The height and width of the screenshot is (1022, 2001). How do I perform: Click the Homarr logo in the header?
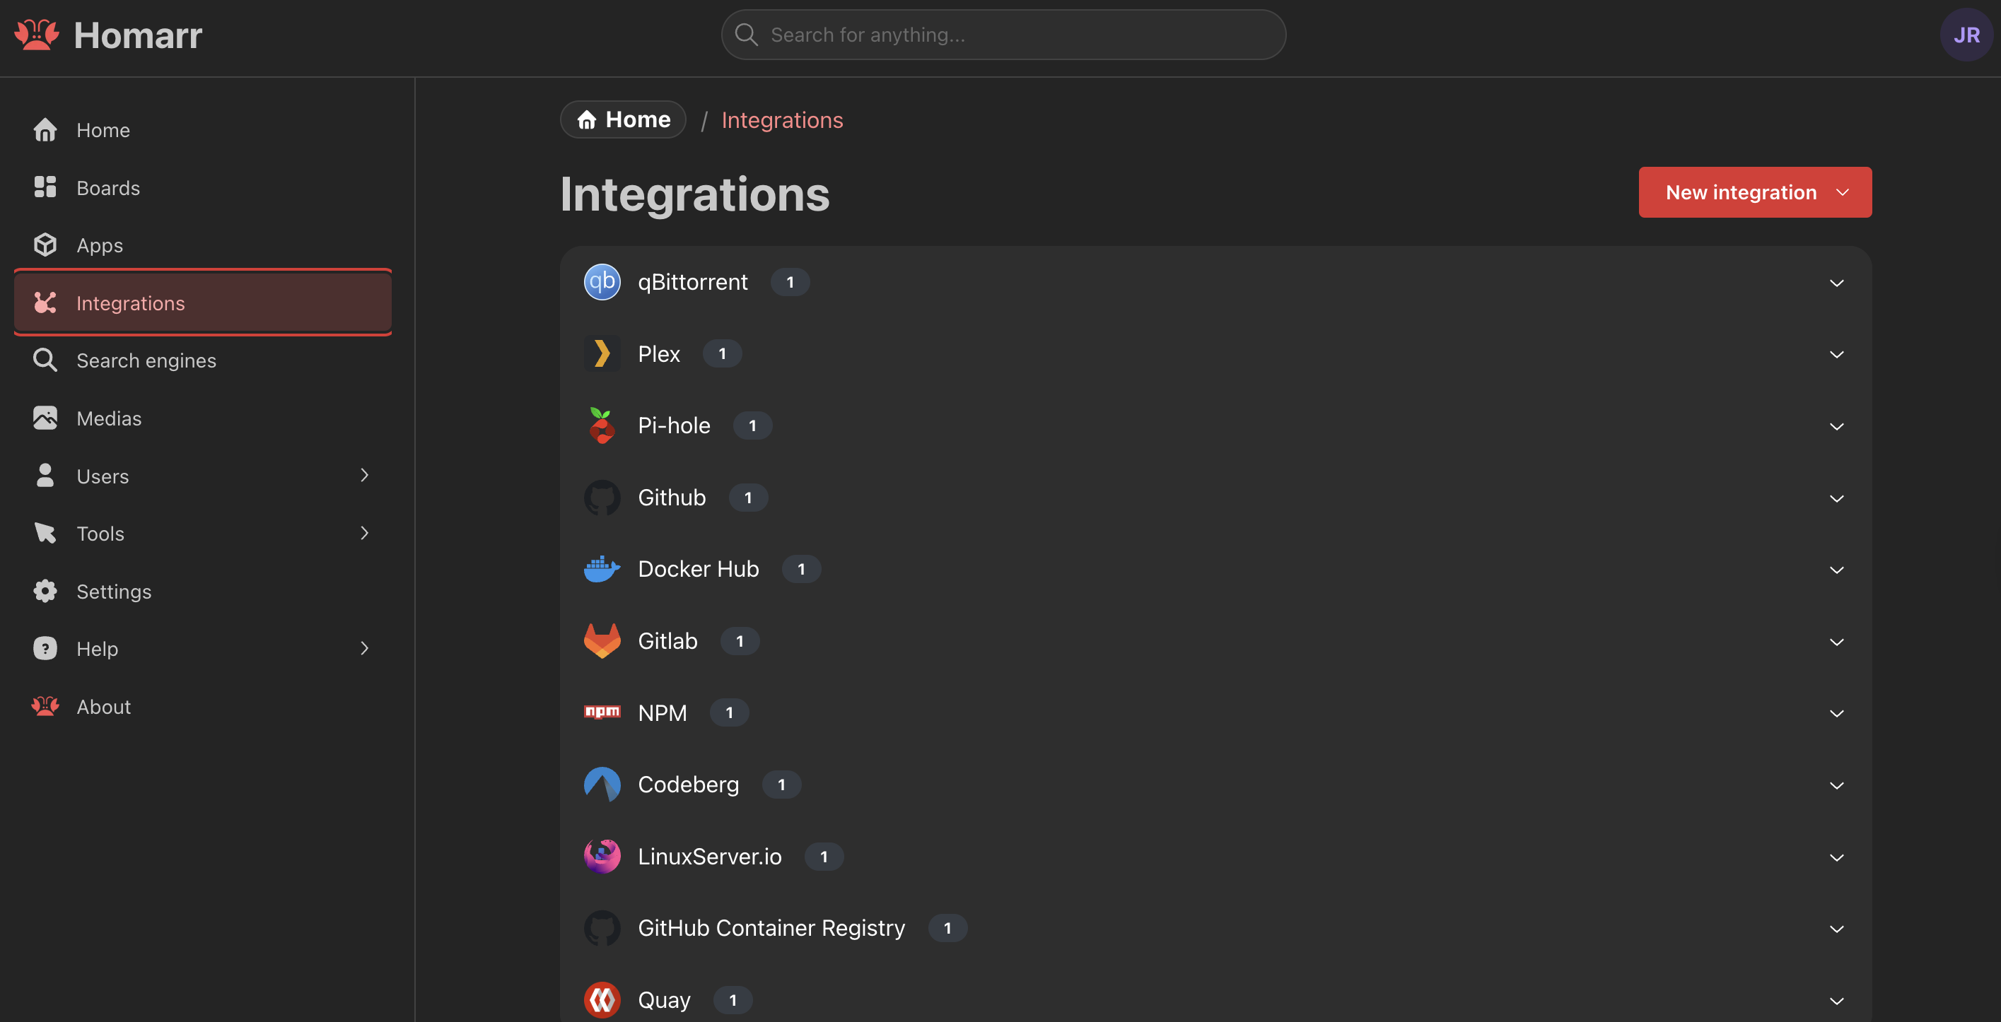pos(37,34)
